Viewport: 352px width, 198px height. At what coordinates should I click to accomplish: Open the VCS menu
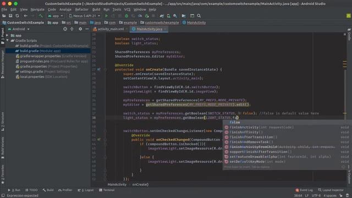[x=127, y=9]
